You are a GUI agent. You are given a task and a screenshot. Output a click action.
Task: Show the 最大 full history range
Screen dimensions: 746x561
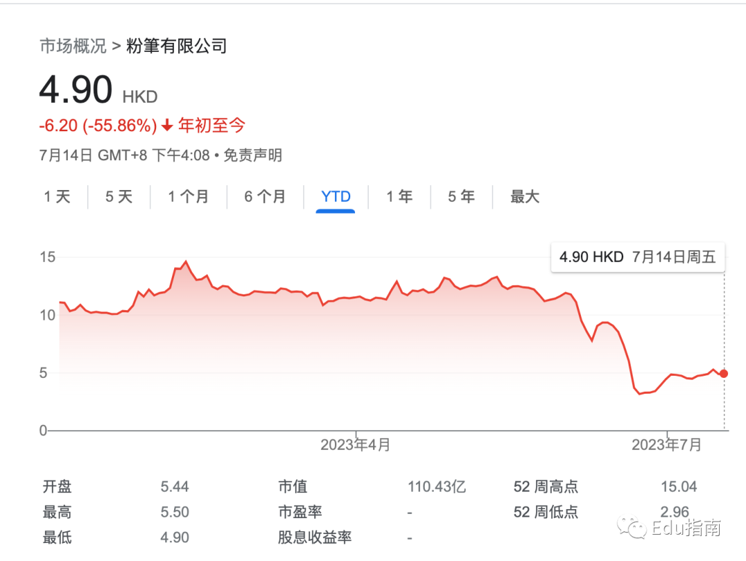click(x=524, y=197)
